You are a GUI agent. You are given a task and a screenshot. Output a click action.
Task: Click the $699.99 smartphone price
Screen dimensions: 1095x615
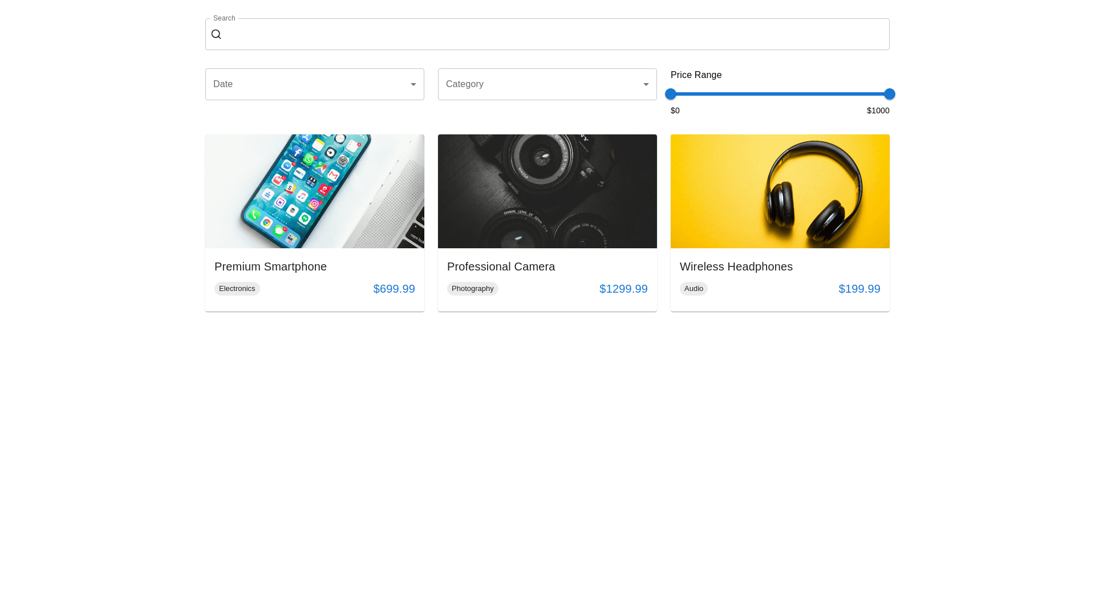[x=394, y=289]
